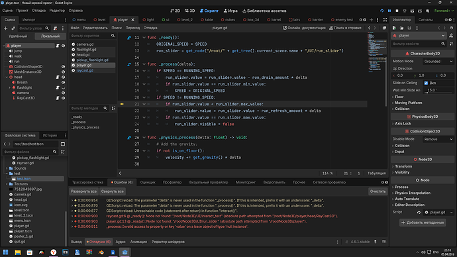This screenshot has width=457, height=257.
Task: Click the instance child scene link icon
Action: coord(13,28)
